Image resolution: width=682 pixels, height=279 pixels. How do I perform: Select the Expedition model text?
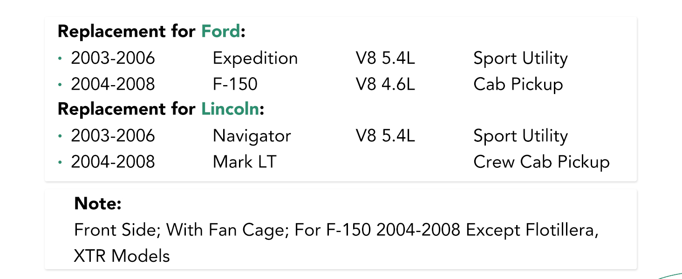[255, 58]
